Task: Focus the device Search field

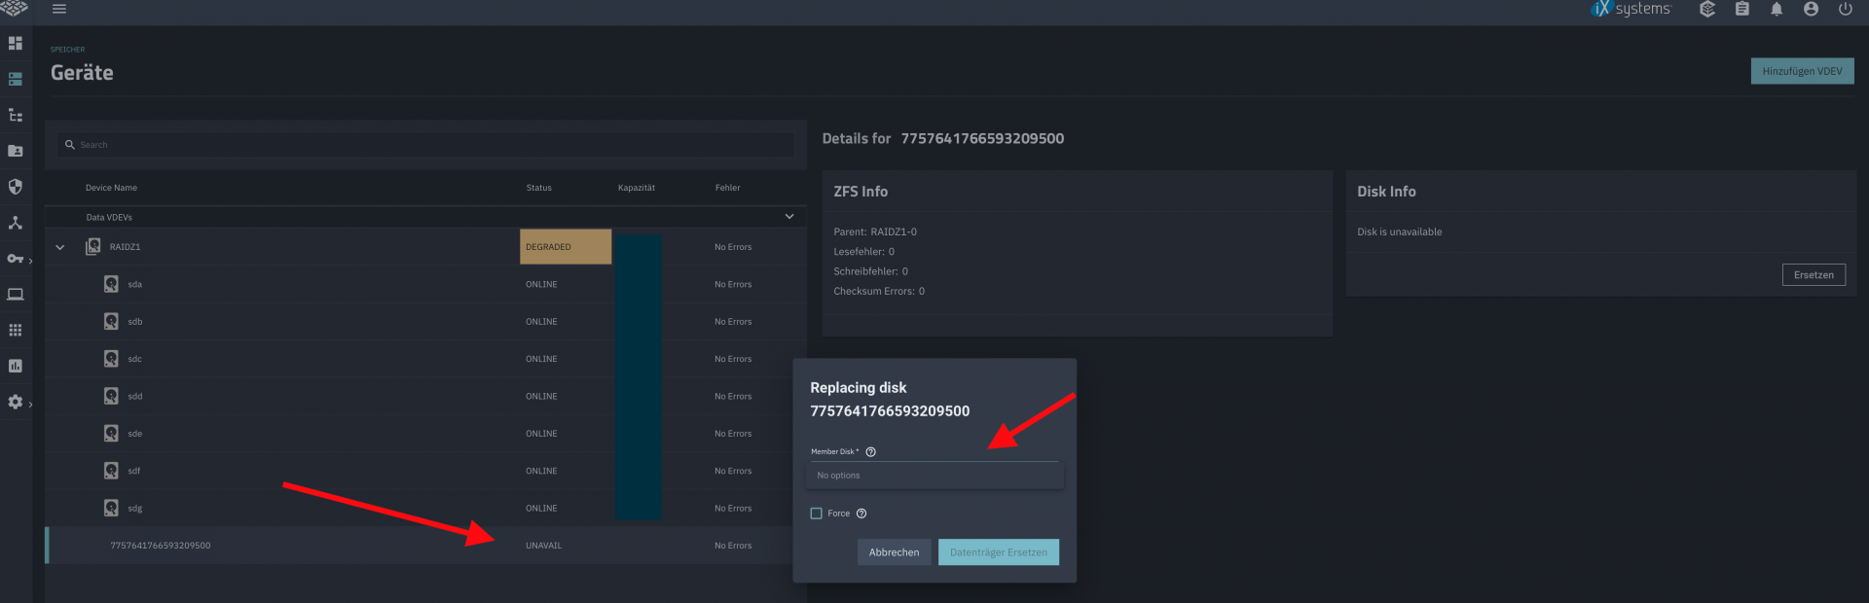Action: pyautogui.click(x=425, y=145)
